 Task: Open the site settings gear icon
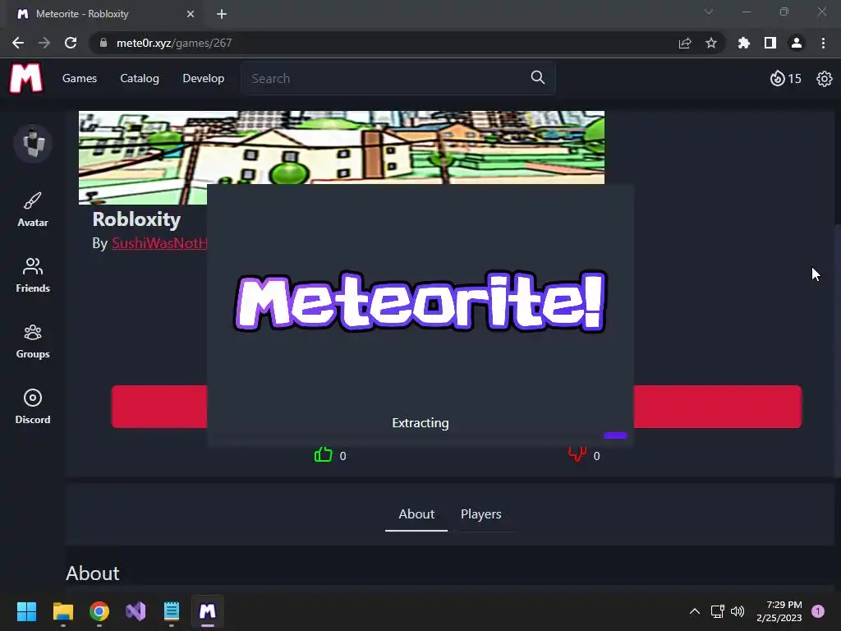coord(825,79)
